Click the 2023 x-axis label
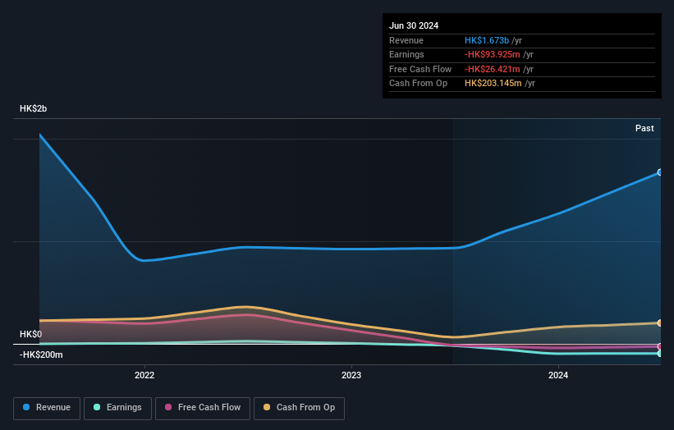This screenshot has width=674, height=430. pos(351,376)
